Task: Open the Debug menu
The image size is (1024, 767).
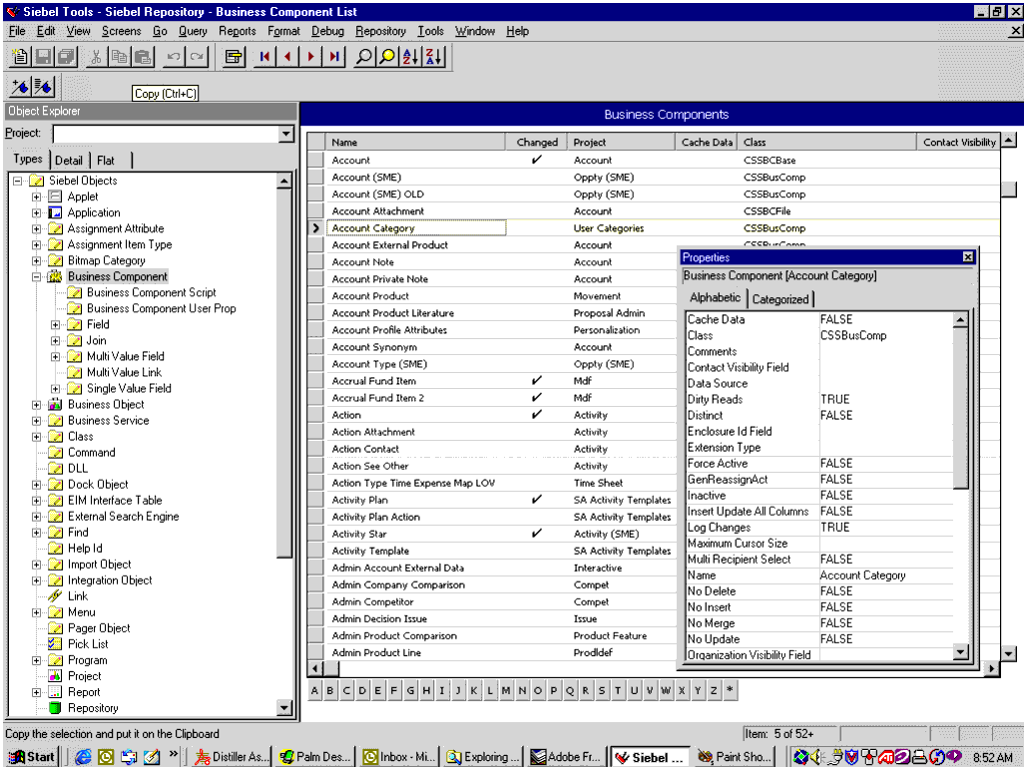Action: pos(327,31)
